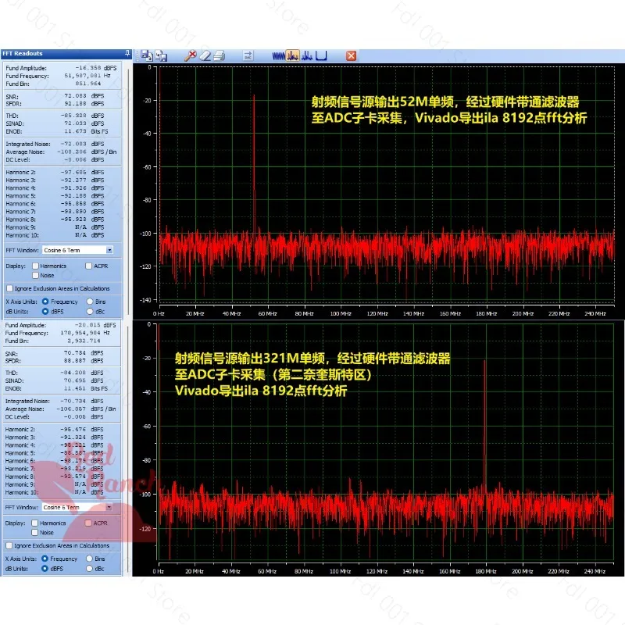Click the save data toolbar icon

click(x=147, y=55)
